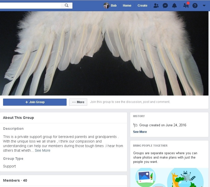Viewport: 210px width, 187px height.
Task: Open the icon with the red notification dot
Action: click(x=186, y=5)
